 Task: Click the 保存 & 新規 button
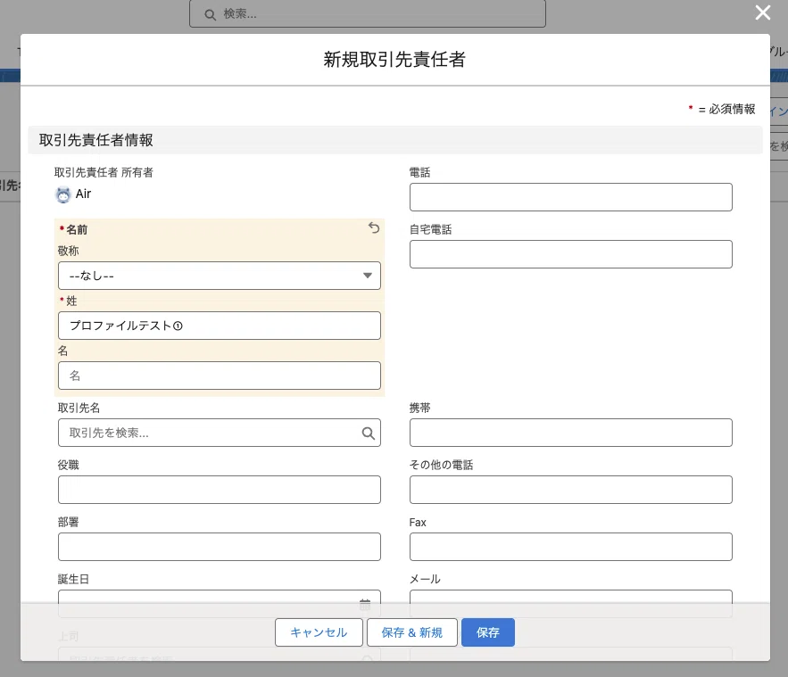click(x=411, y=632)
